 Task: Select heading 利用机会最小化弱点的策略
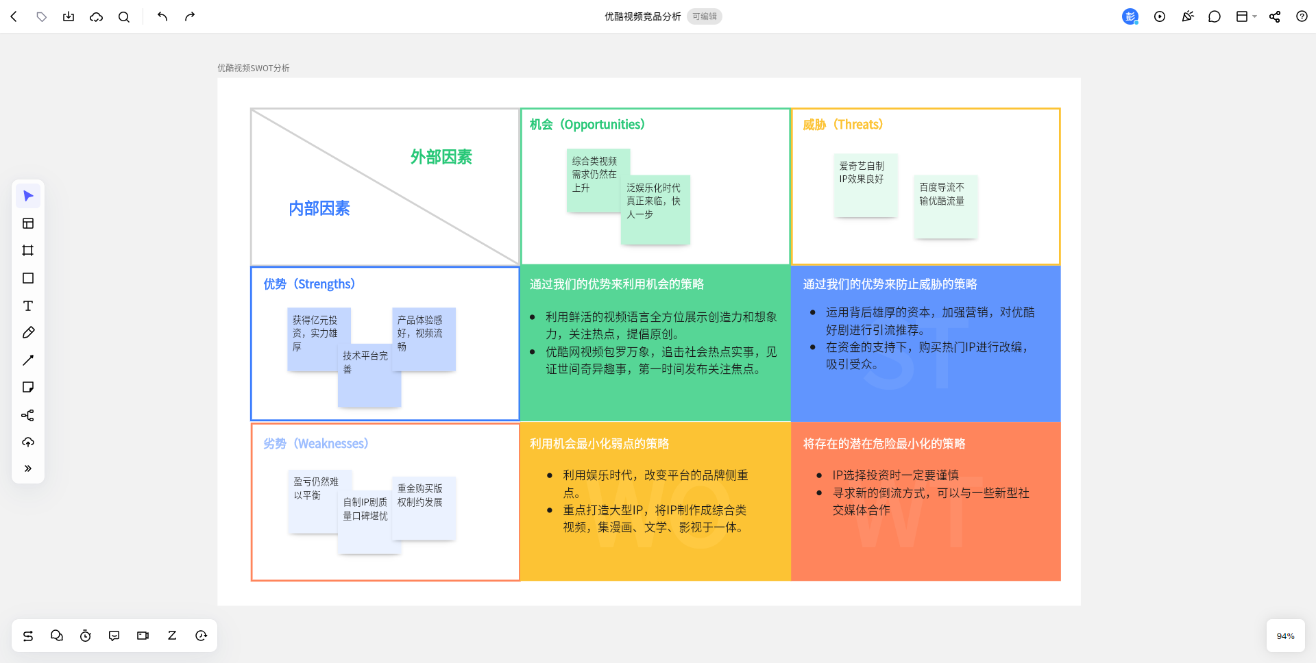599,444
